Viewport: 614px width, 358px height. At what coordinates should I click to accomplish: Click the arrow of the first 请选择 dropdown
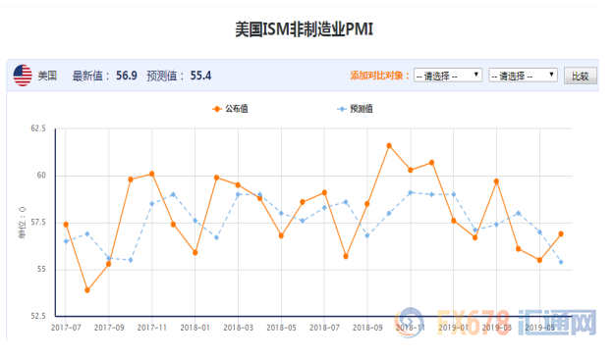click(475, 75)
